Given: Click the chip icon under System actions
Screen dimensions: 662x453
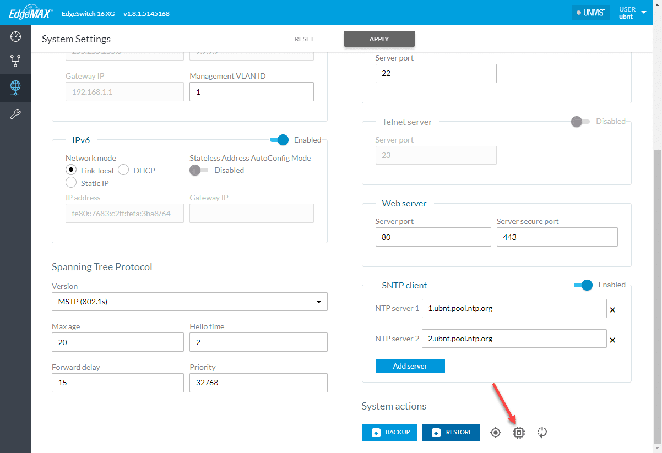Looking at the screenshot, I should click(x=518, y=433).
